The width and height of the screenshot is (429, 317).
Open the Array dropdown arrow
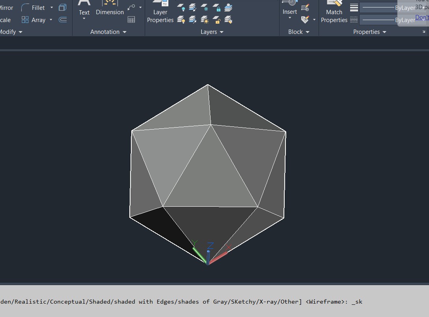[51, 20]
